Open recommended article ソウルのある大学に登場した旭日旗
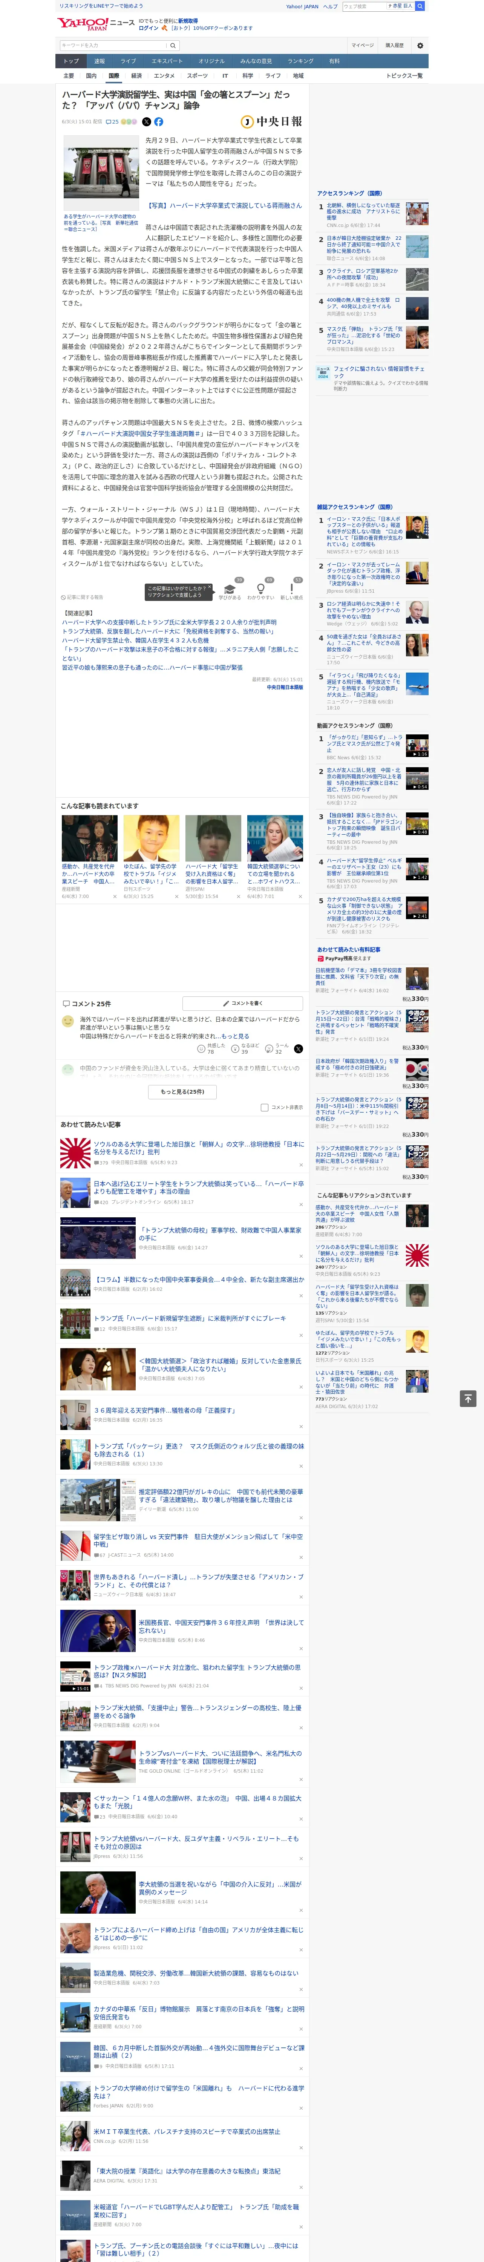484x2262 pixels. pos(199,1148)
